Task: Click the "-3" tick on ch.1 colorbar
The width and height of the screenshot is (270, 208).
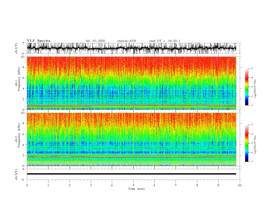Action: [251, 68]
